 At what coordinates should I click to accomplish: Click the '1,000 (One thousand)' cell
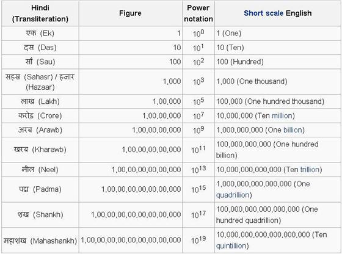[x=278, y=82]
